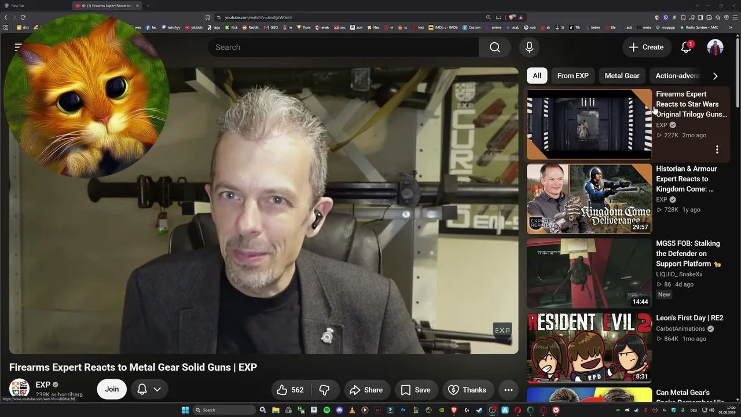Open the notifications bell
Viewport: 741px width, 417px height.
(x=686, y=47)
